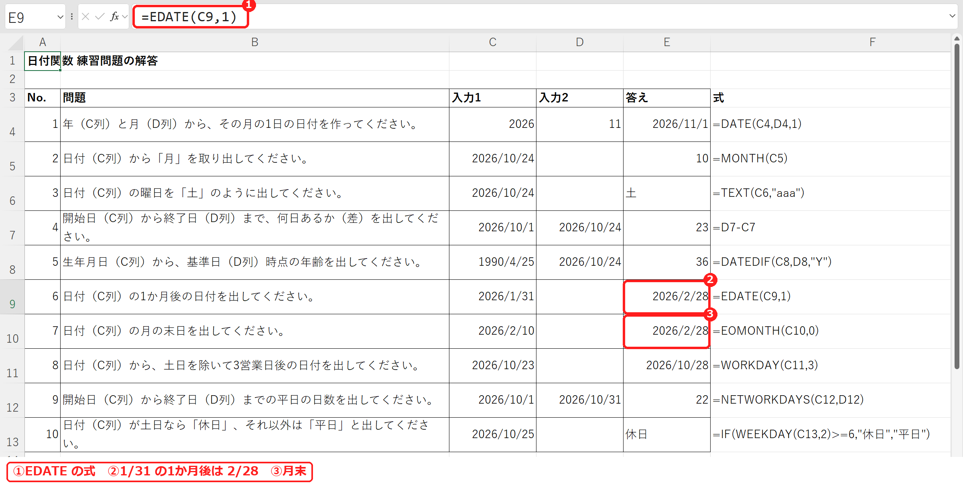
Task: Click cell F9 showing =EDATE(C9,1)
Action: pyautogui.click(x=831, y=297)
